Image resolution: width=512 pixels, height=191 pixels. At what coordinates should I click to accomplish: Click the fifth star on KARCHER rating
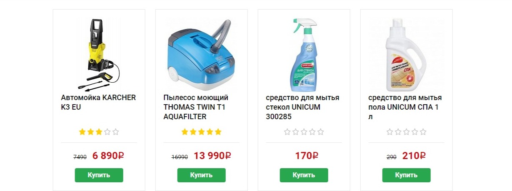click(116, 132)
